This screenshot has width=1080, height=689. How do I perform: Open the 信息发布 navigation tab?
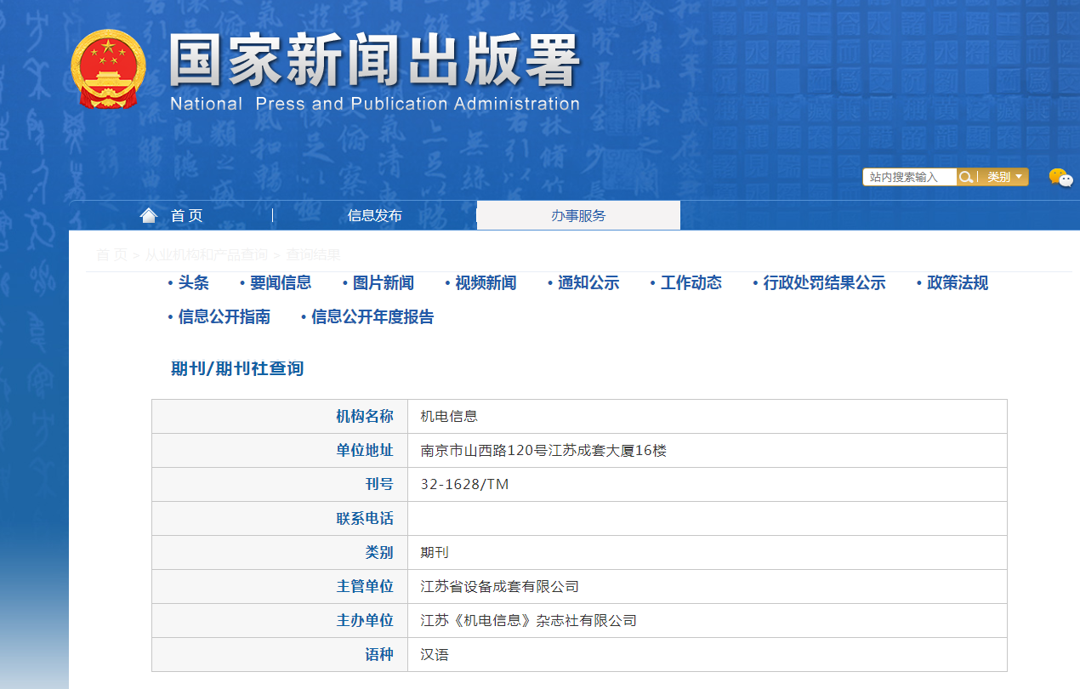pos(374,215)
